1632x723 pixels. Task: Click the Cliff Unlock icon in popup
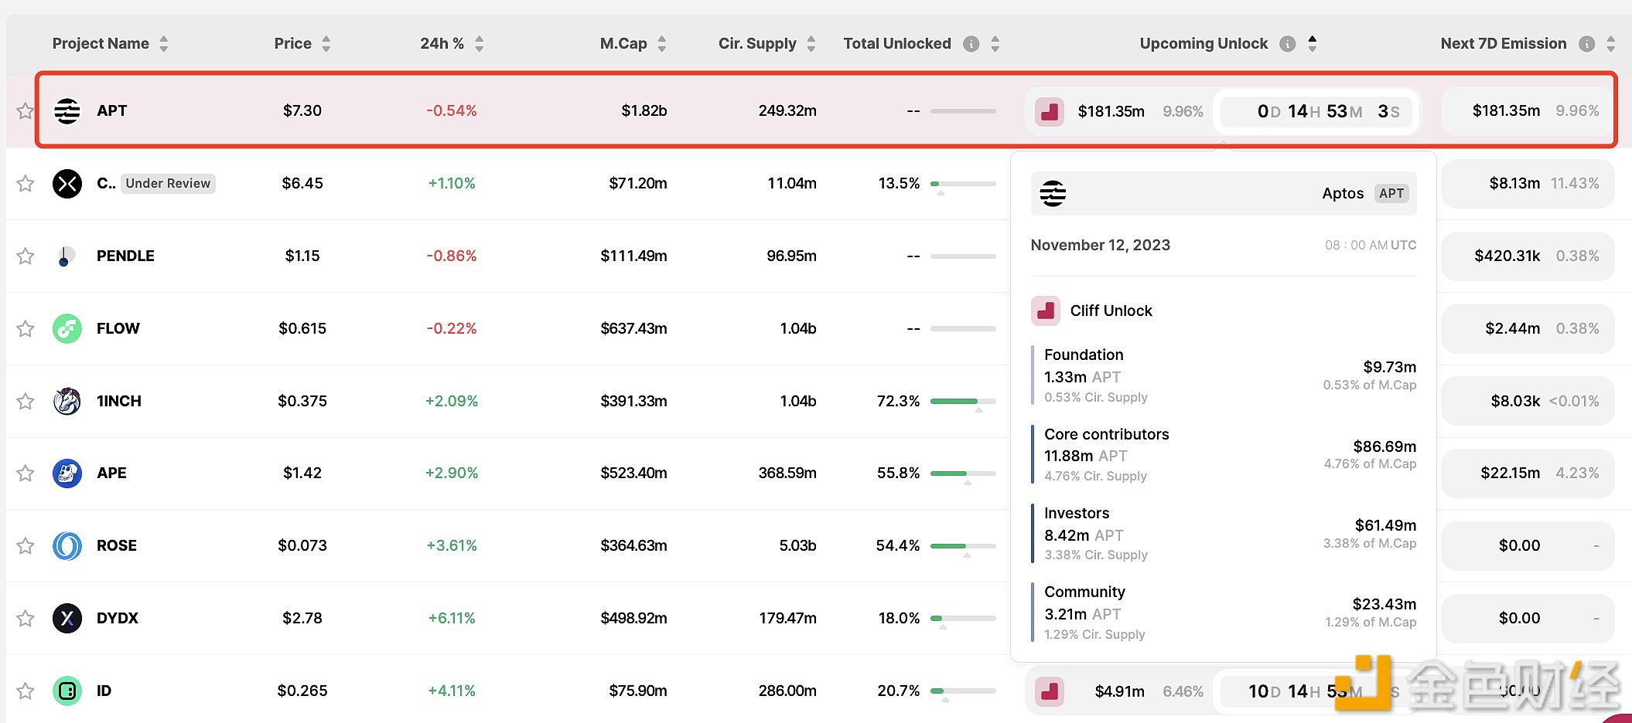tap(1046, 311)
